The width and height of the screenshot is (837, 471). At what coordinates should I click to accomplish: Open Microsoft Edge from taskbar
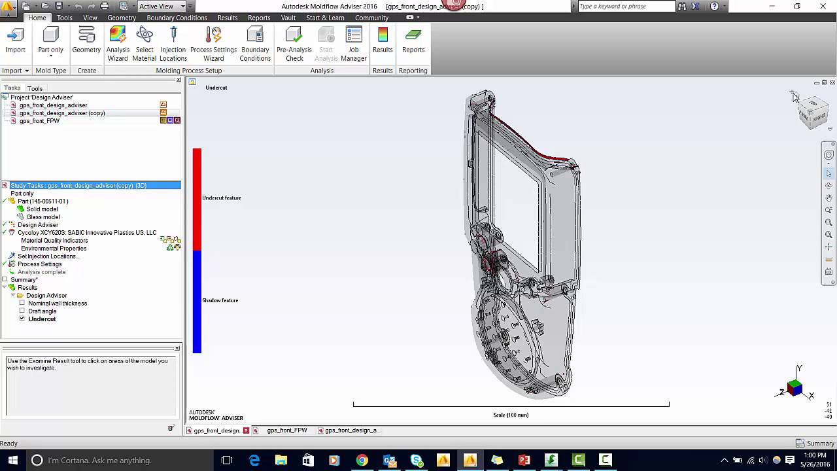254,460
